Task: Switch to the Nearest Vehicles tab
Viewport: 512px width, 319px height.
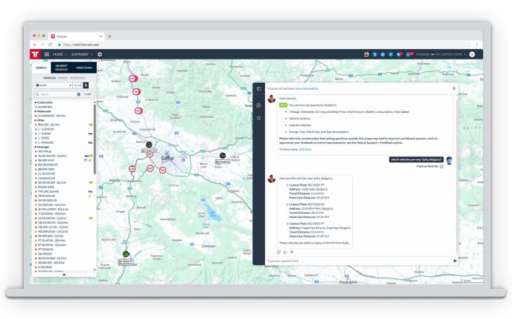Action: (61, 67)
